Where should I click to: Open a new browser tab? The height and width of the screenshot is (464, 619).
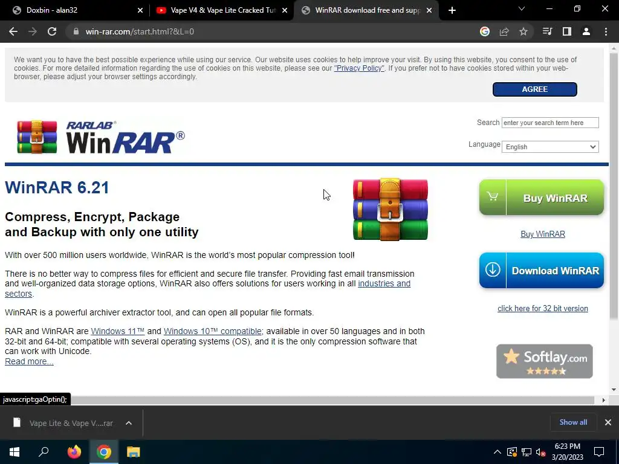tap(452, 10)
